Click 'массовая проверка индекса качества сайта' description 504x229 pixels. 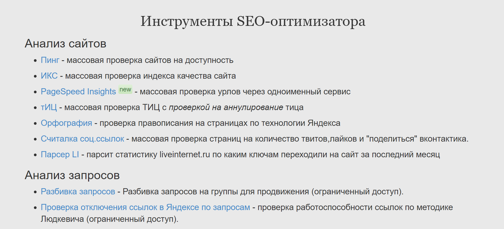[151, 76]
